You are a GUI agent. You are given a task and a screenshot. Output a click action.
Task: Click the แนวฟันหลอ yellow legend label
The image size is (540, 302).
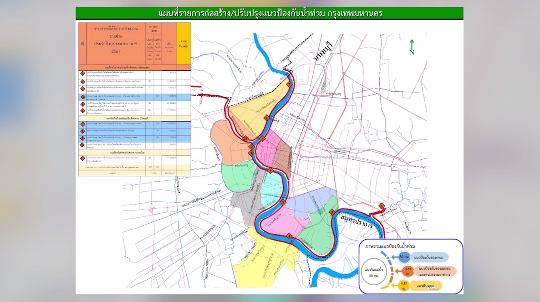click(425, 286)
